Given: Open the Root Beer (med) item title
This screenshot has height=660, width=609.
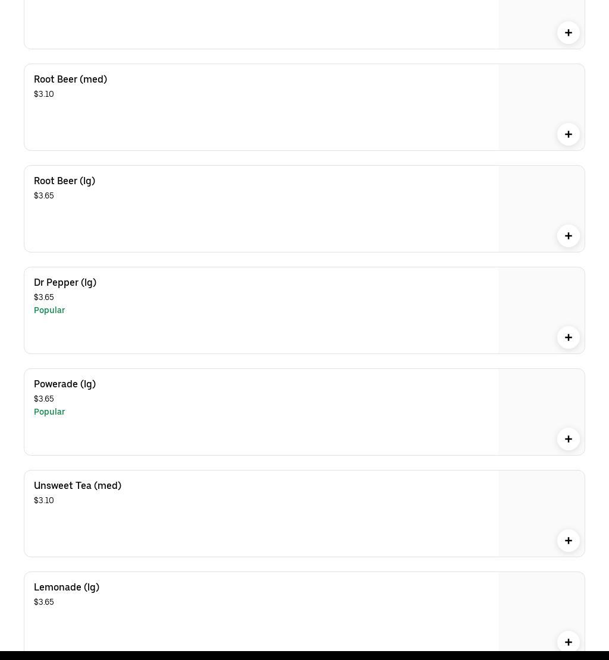Looking at the screenshot, I should point(70,79).
